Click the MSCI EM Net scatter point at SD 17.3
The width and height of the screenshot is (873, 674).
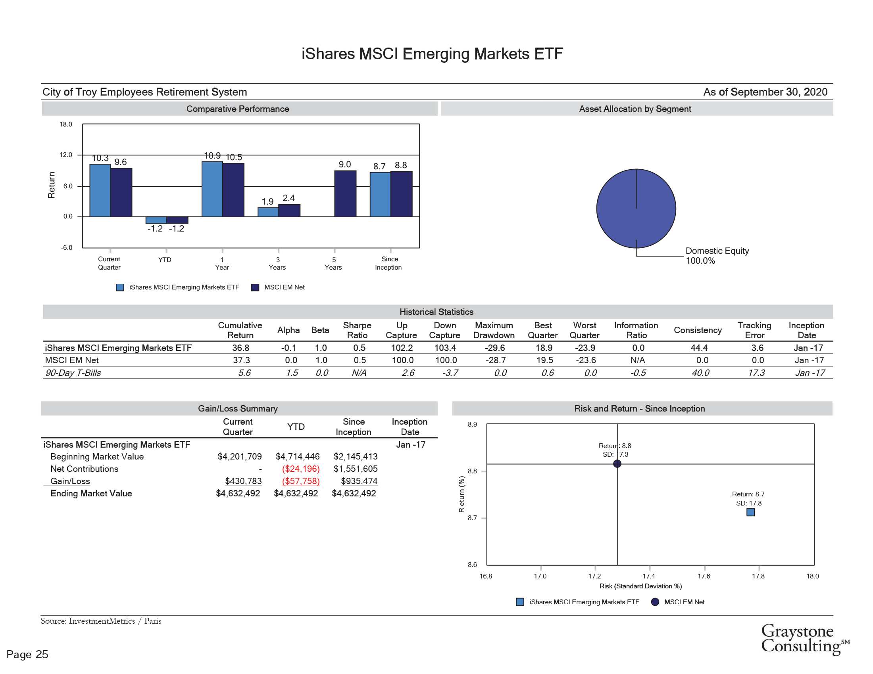[617, 463]
